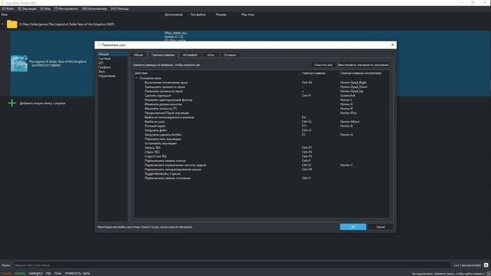Click the 'Тип файла' column header

(x=198, y=15)
